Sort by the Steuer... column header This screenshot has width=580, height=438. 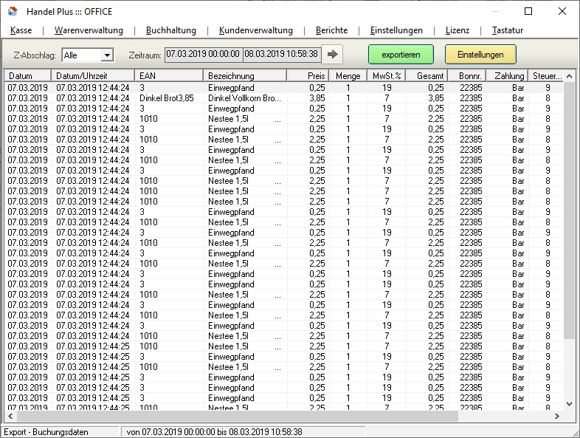[546, 76]
